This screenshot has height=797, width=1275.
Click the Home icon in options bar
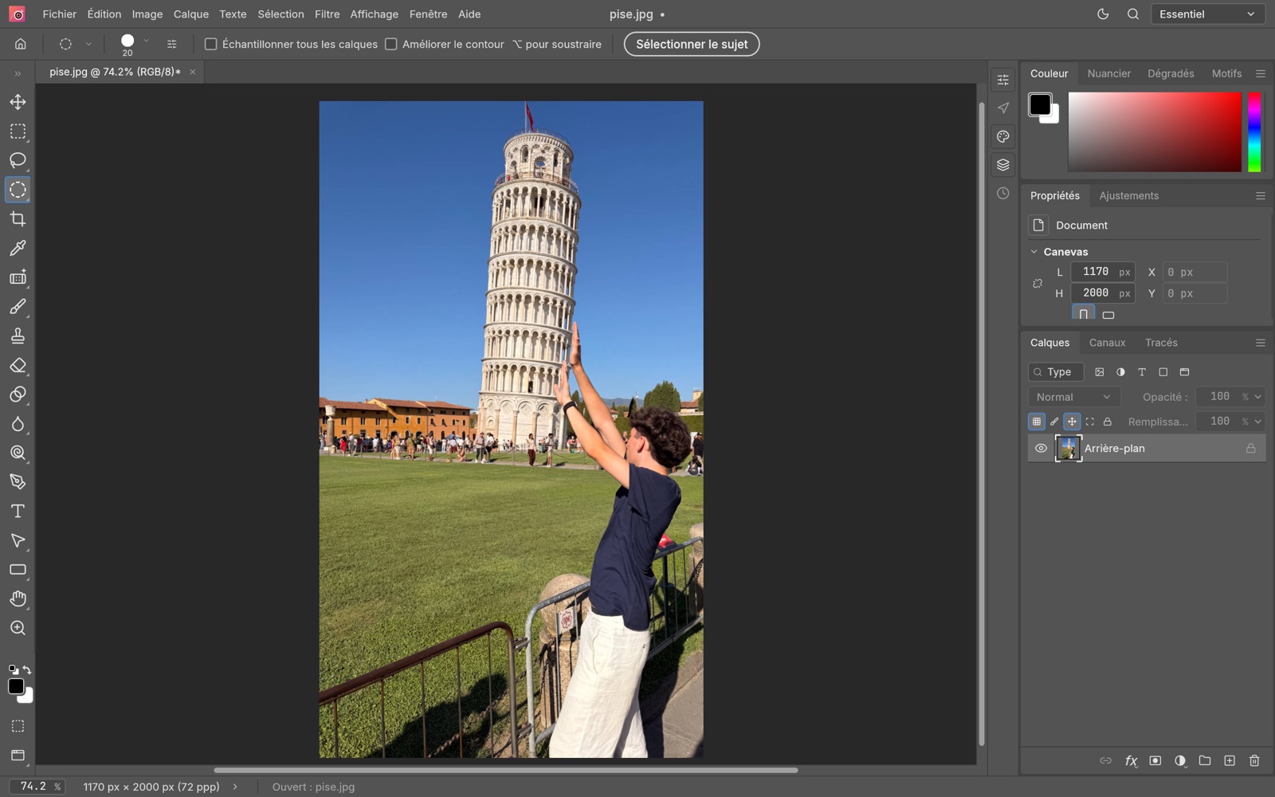click(21, 44)
